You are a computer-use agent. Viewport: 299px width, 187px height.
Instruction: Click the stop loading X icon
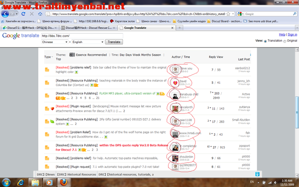click(x=32, y=14)
